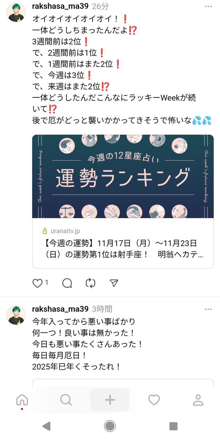Tap the Android home circle button
This screenshot has height=439, width=220.
coord(110,426)
